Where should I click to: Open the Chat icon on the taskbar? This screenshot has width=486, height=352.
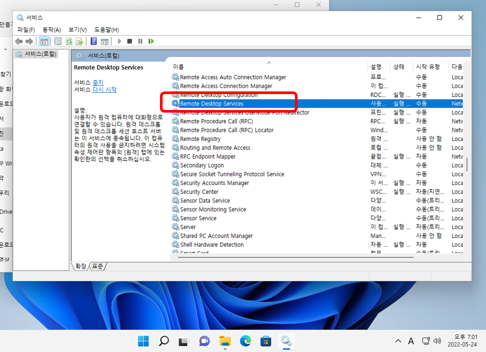pyautogui.click(x=204, y=341)
